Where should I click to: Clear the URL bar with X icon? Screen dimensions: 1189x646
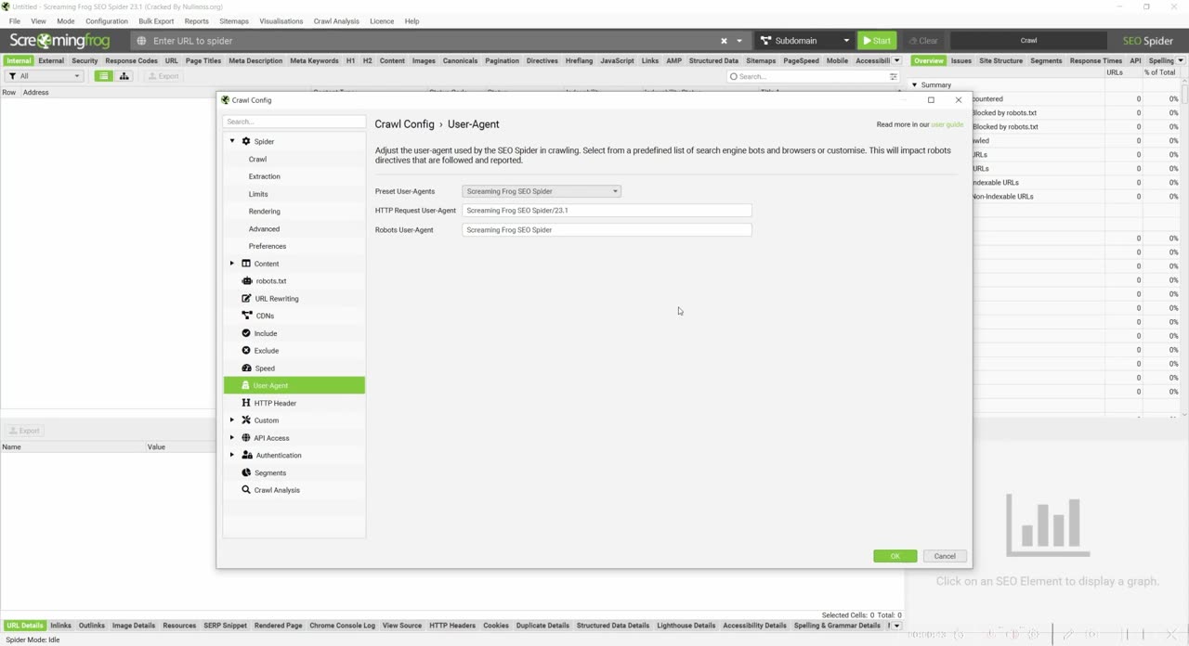(724, 41)
